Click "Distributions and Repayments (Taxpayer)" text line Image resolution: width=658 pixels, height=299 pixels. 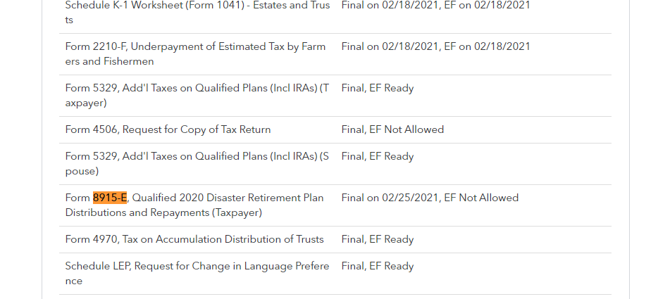coord(163,212)
